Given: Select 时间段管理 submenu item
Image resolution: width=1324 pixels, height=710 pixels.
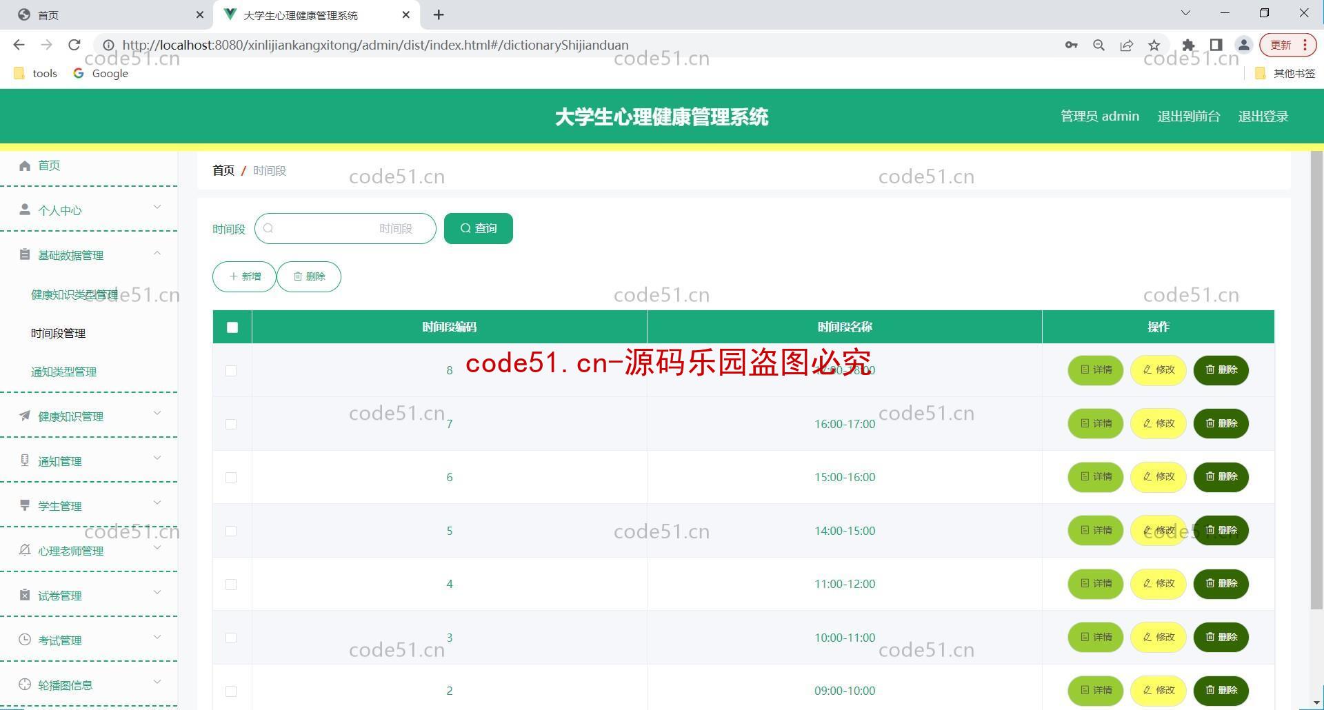Looking at the screenshot, I should [58, 334].
